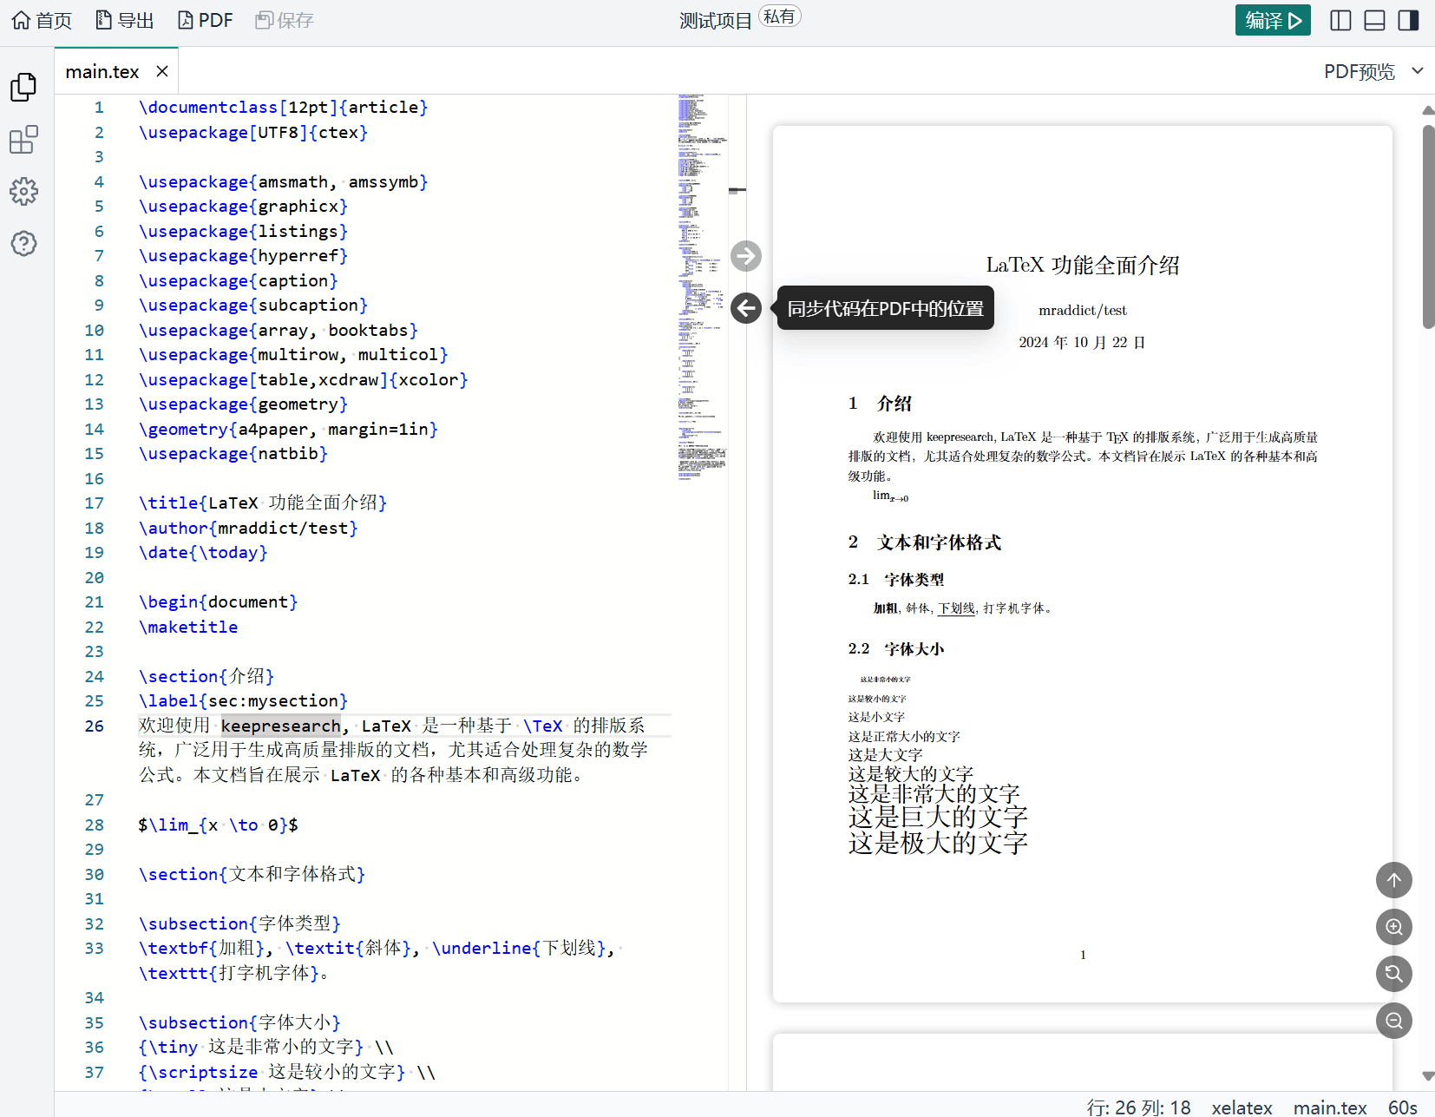Zoom in on the PDF preview
Screen dimensions: 1435x1117
pos(1393,927)
